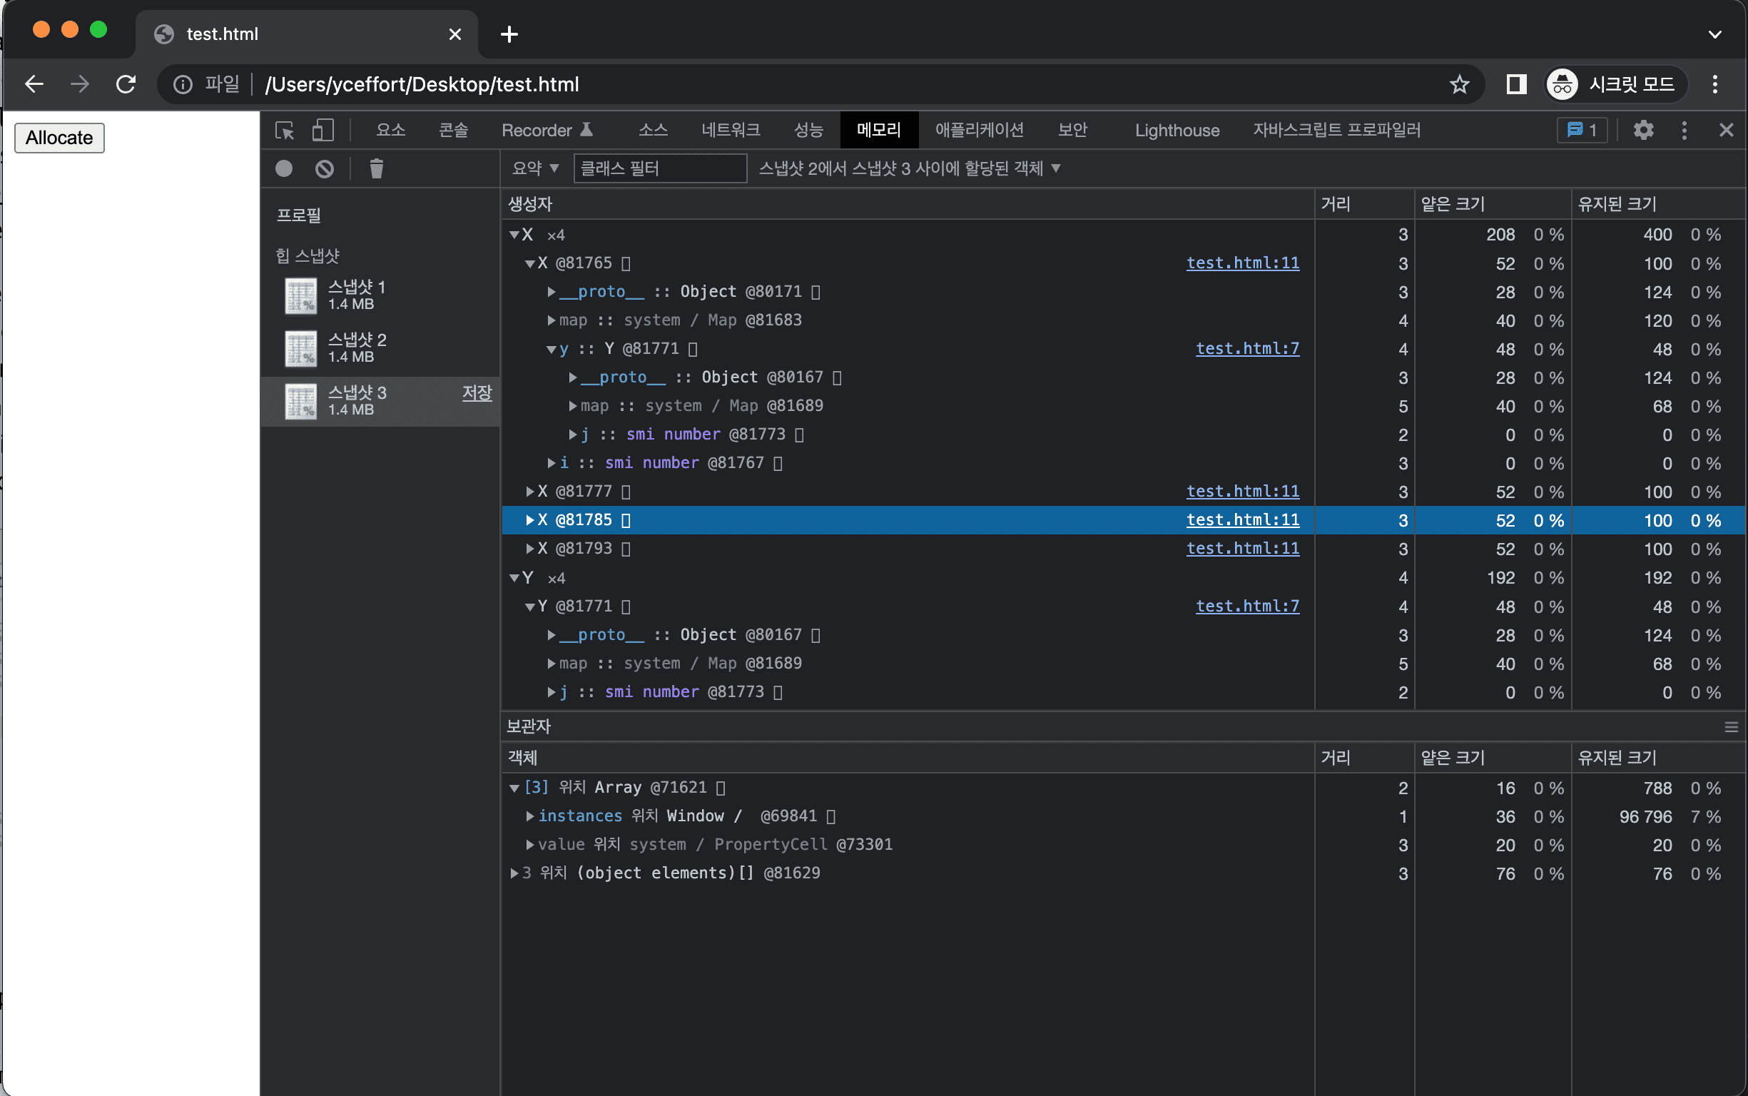Switch to the 네트워크 tab

pos(731,131)
